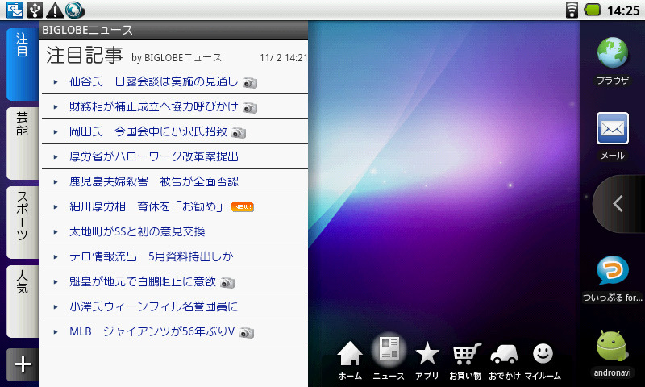Open the メール mail app icon
This screenshot has height=387, width=645.
click(613, 128)
